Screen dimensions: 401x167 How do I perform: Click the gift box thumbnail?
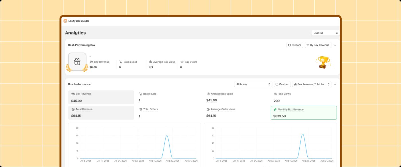click(x=77, y=62)
